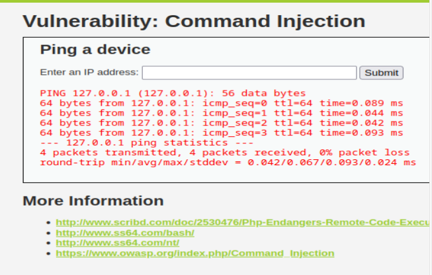Select the icmp_seq=0 output line
The height and width of the screenshot is (275, 432).
(x=222, y=103)
